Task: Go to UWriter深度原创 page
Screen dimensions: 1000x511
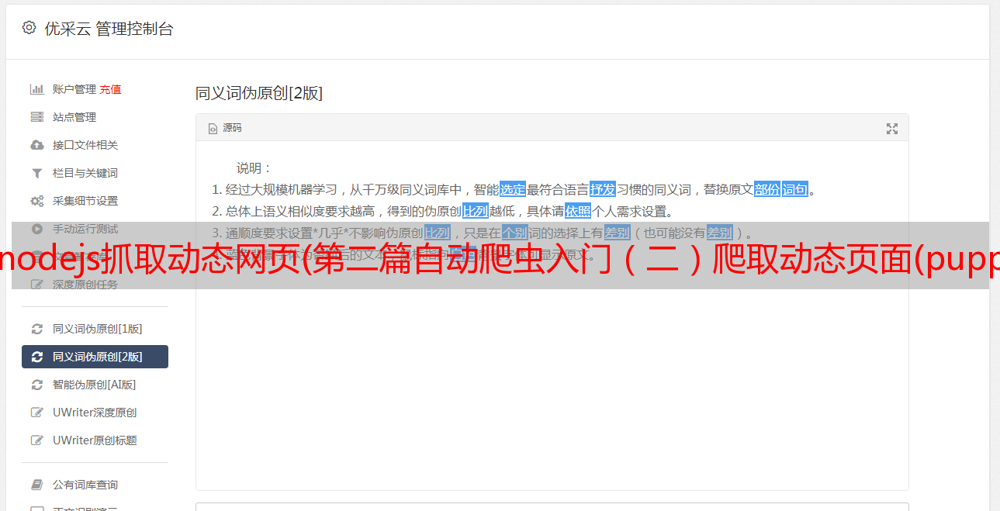Action: [x=95, y=413]
